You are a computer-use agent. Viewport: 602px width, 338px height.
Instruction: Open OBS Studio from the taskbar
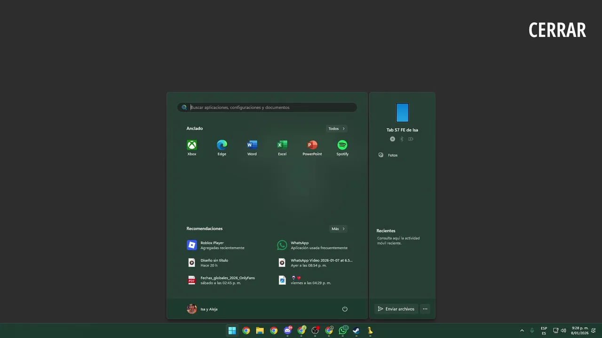tap(315, 330)
